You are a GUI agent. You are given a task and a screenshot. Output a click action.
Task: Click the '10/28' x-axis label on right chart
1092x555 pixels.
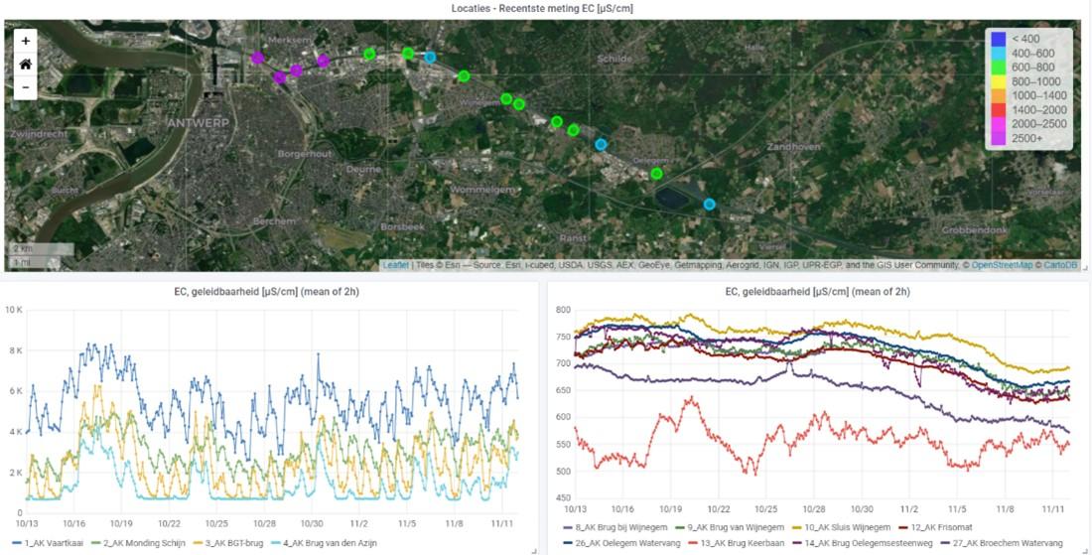814,509
